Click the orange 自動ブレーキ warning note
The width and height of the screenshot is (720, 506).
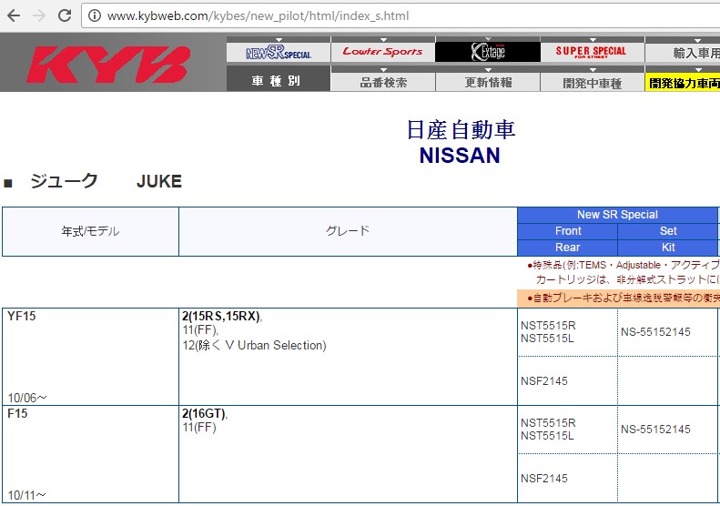coord(619,298)
